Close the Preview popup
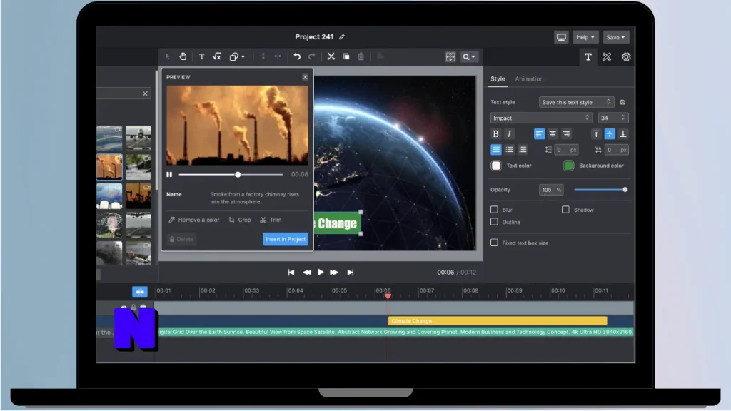The image size is (731, 411). click(306, 77)
